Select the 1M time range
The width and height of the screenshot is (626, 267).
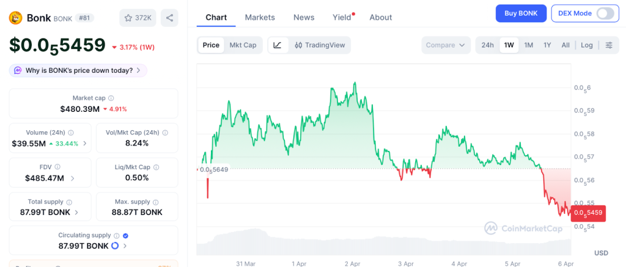(x=529, y=45)
